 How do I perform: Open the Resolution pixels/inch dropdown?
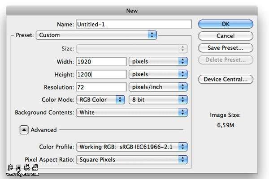[158, 87]
